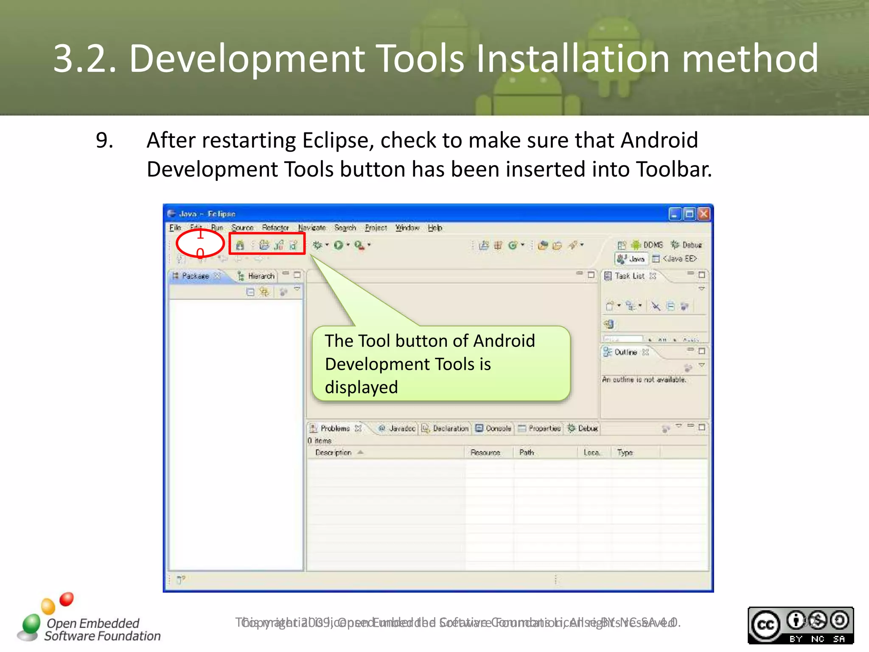Minimize the Package Explorer panel
Image resolution: width=869 pixels, height=652 pixels.
point(286,274)
